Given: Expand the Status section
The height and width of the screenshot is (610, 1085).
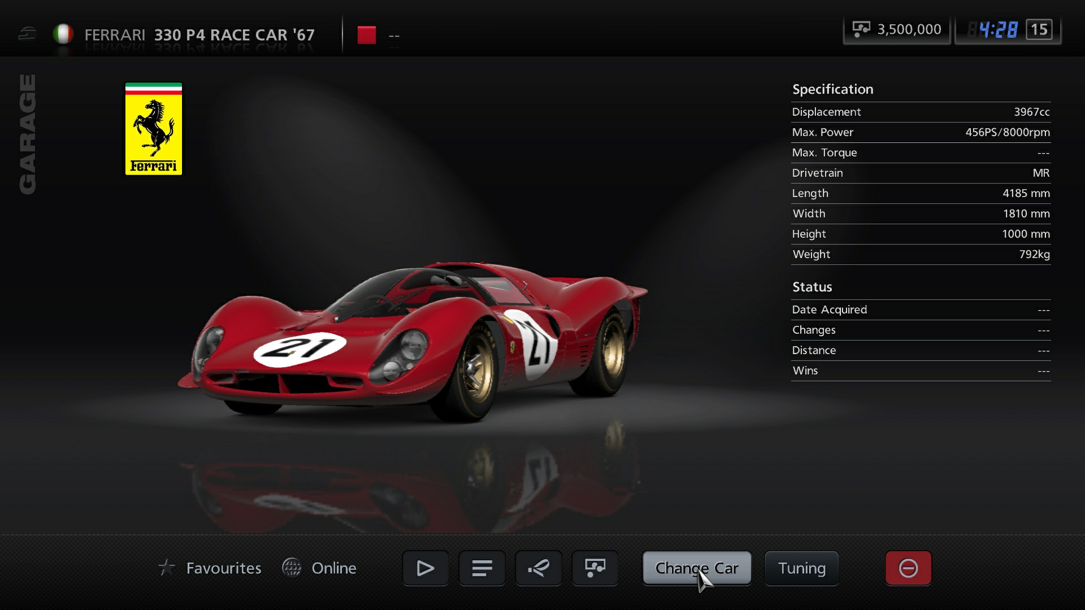Looking at the screenshot, I should point(811,286).
